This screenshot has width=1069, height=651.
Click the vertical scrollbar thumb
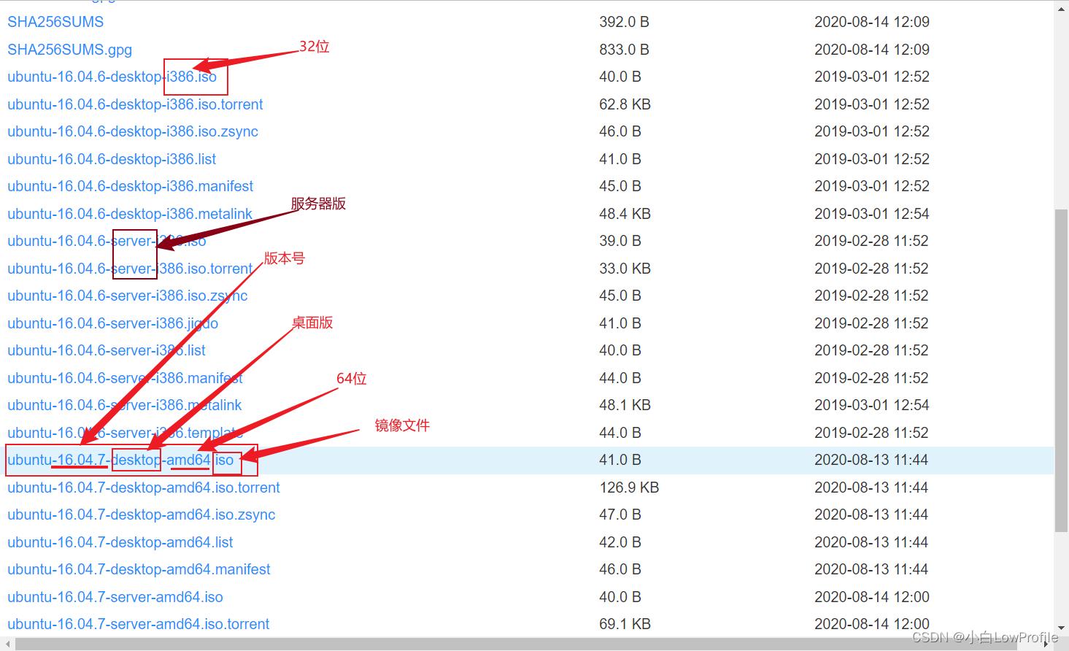click(x=1062, y=371)
